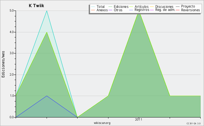Click the 4.0 y-axis tick label
The image size is (204, 126).
[12, 32]
